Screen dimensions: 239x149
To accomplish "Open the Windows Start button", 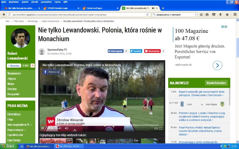I will pyautogui.click(x=9, y=146).
